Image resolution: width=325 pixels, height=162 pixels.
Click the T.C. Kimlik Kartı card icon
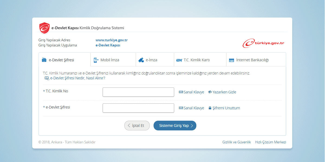coord(179,60)
